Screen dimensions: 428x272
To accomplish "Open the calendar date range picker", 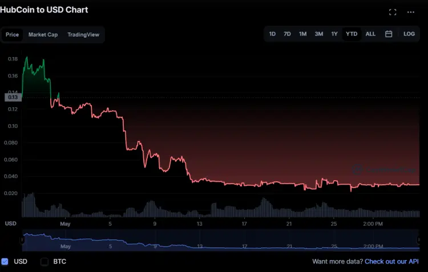I will [x=389, y=34].
